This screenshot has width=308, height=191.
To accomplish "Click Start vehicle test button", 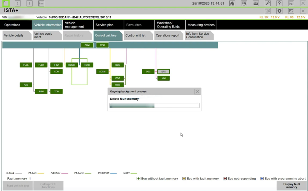I will (x=18, y=186).
